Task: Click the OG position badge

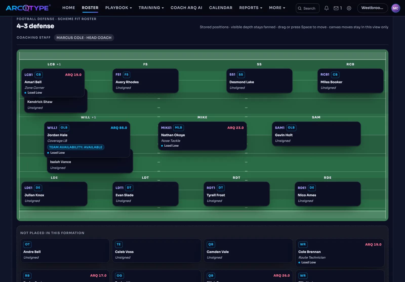Action: coord(119,276)
